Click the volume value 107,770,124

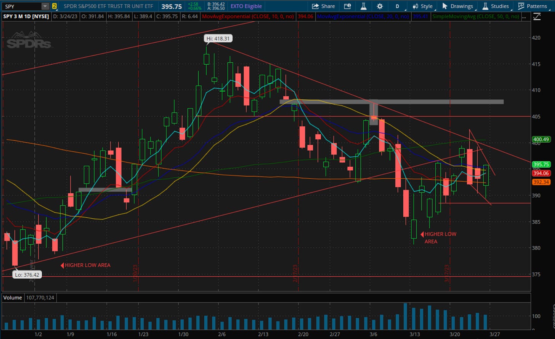pyautogui.click(x=40, y=298)
